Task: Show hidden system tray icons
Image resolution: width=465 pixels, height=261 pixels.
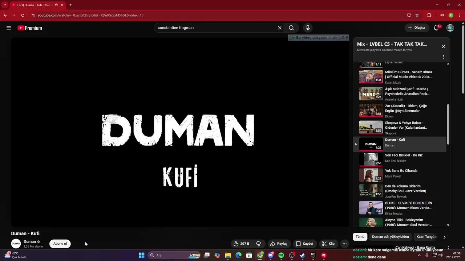Action: pyautogui.click(x=419, y=255)
